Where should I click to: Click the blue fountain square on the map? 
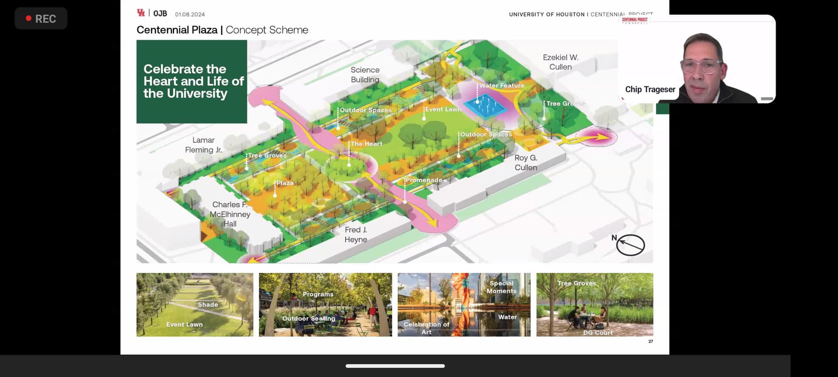[485, 106]
